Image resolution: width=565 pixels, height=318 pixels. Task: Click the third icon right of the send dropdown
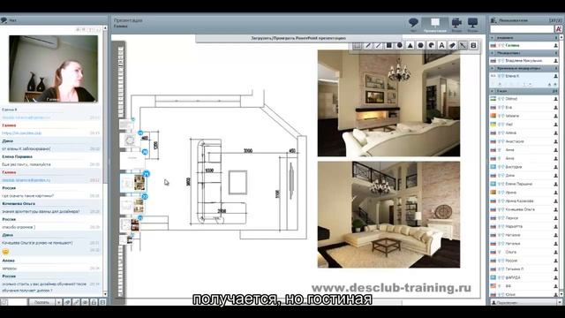85,302
